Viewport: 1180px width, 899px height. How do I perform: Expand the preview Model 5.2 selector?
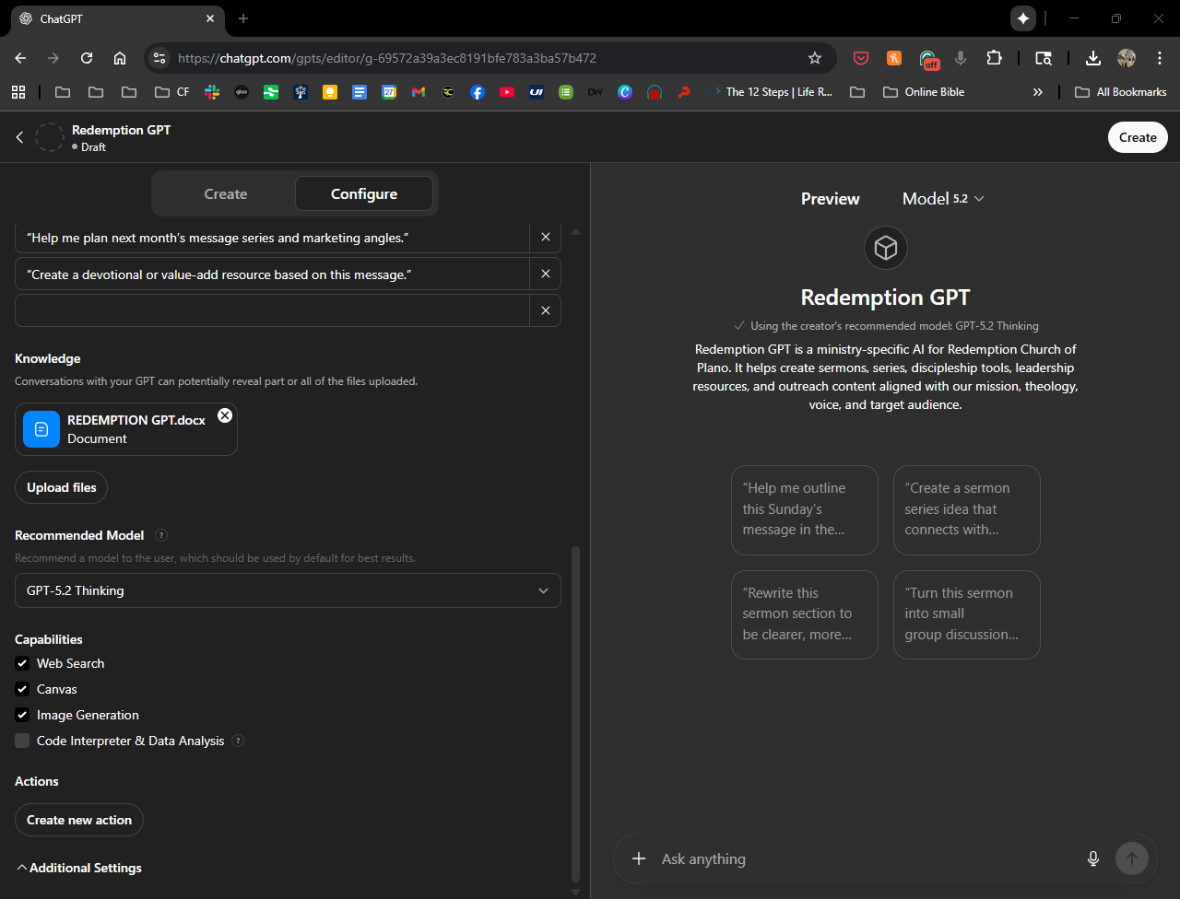[943, 199]
